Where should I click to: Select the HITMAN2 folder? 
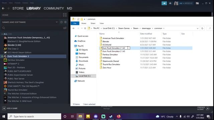coord(107,58)
